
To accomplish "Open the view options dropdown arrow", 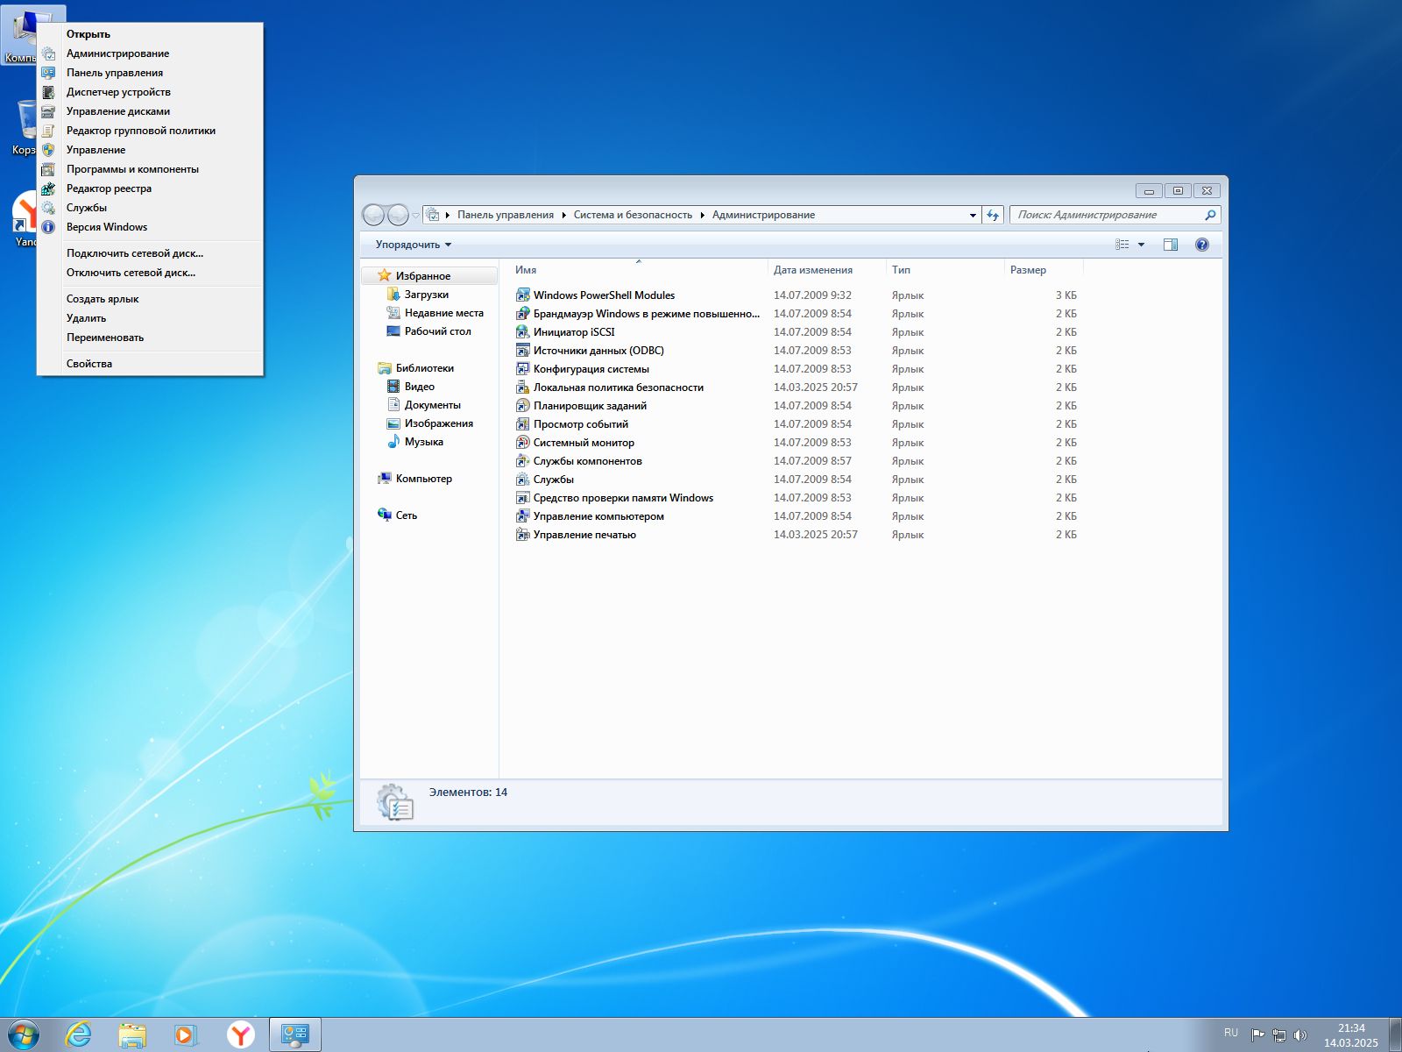I will [x=1141, y=245].
